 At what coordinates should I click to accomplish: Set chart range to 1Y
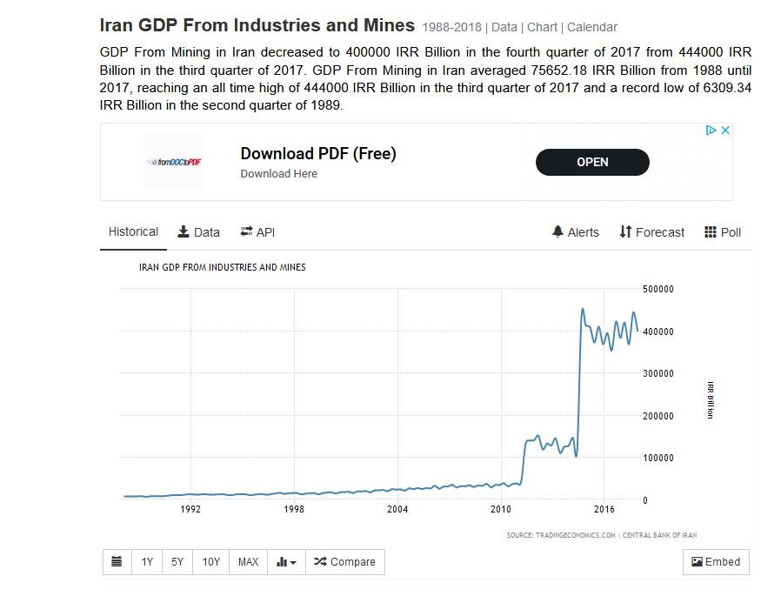(x=147, y=562)
